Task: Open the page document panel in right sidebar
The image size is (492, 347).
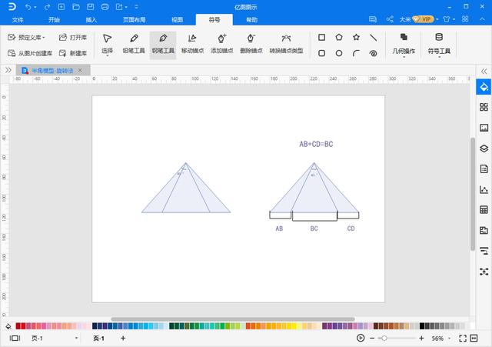Action: [484, 169]
